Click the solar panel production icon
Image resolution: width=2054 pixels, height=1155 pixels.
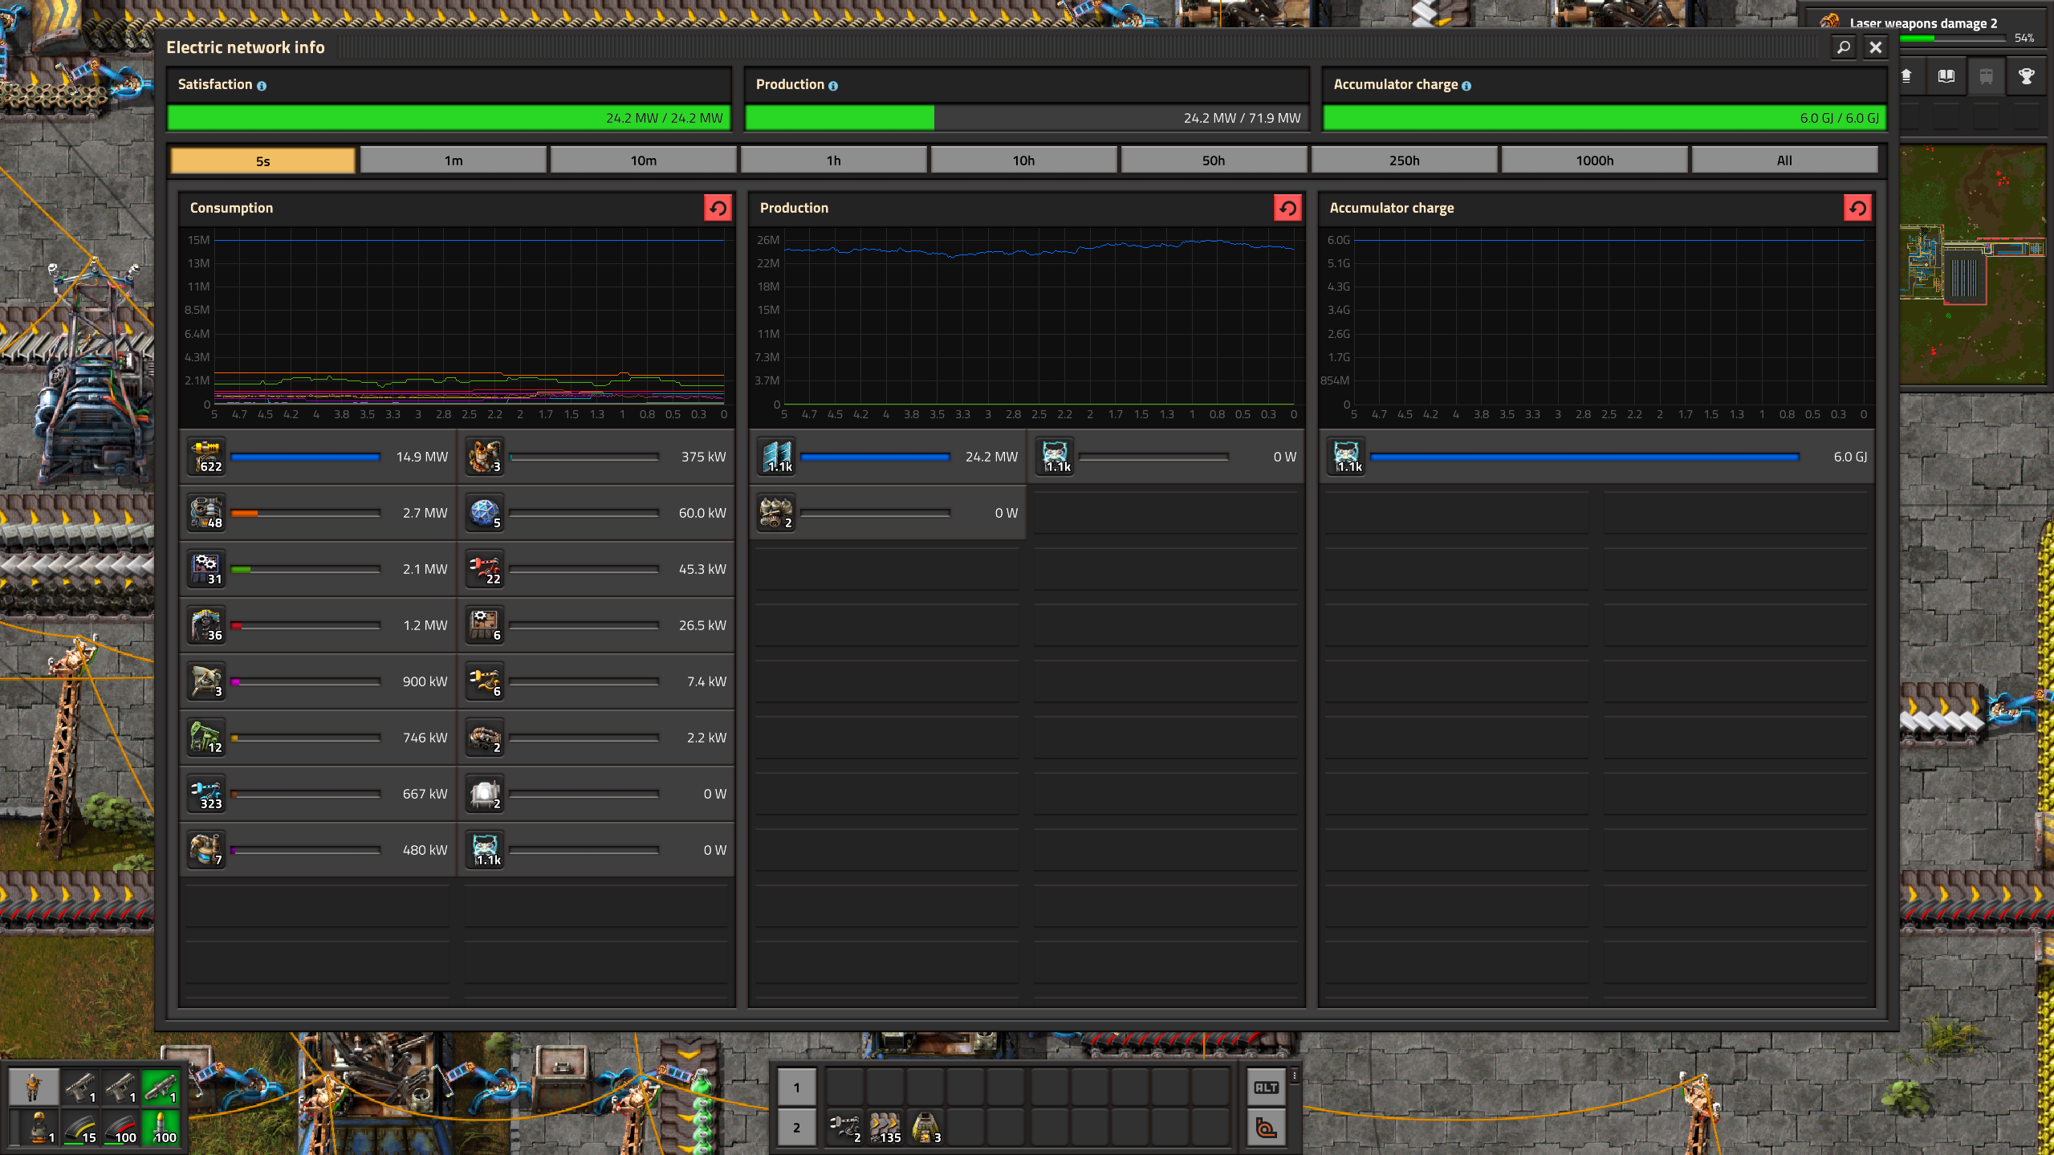point(776,457)
